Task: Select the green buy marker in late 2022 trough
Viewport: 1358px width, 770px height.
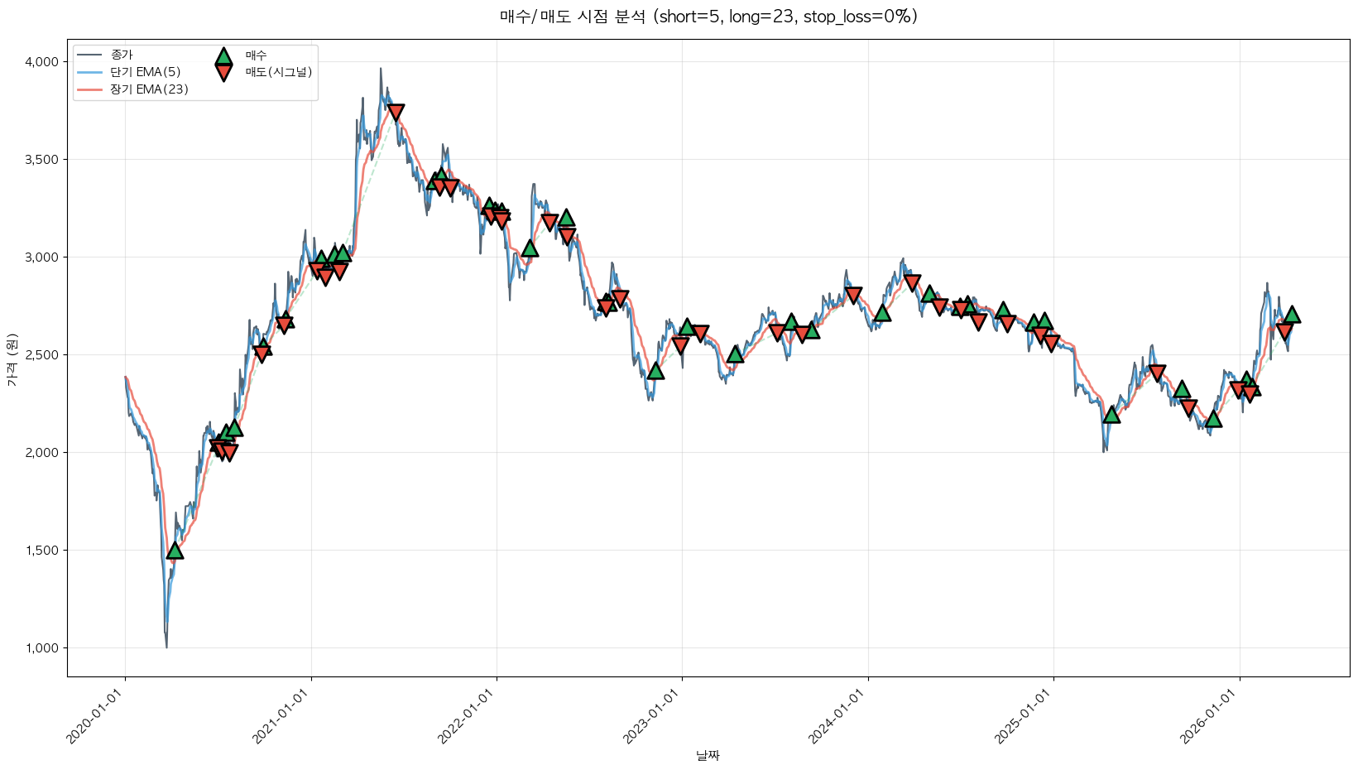Action: (655, 371)
